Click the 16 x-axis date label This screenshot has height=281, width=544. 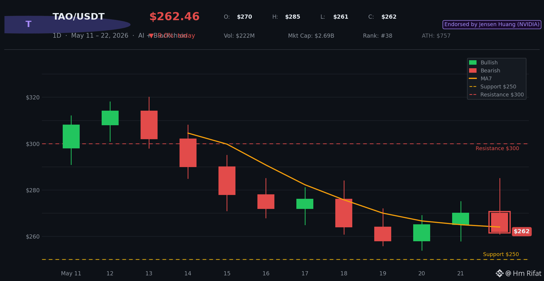point(266,273)
